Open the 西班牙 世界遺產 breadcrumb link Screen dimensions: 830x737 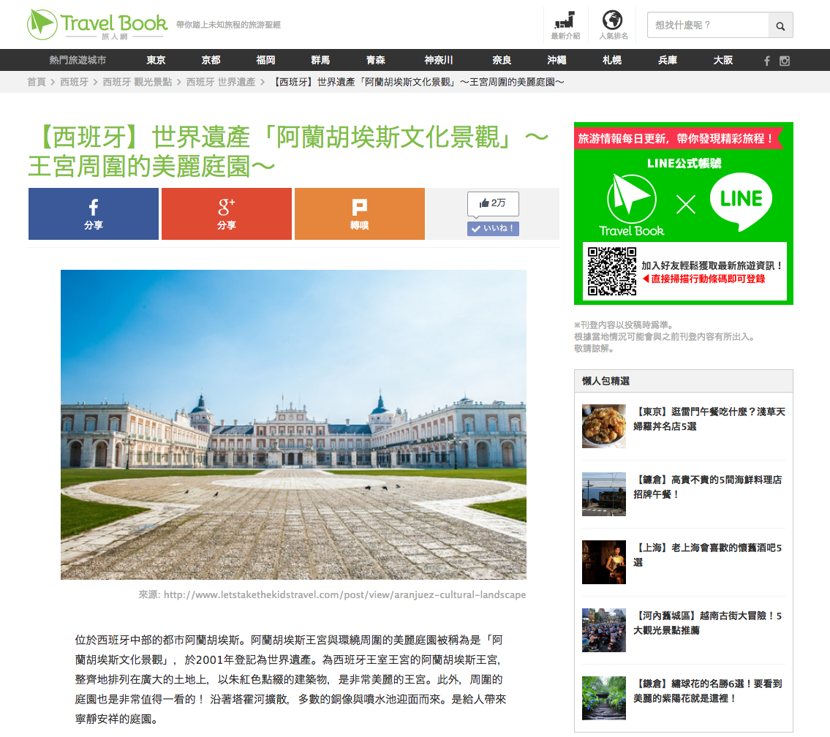(221, 82)
